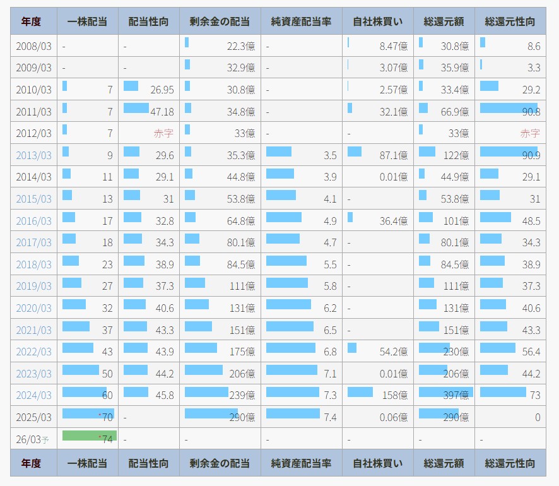This screenshot has width=559, height=486.
Task: Select the 2025/03 year cell
Action: 34,417
